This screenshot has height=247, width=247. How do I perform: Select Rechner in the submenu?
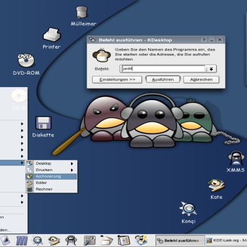(51, 189)
